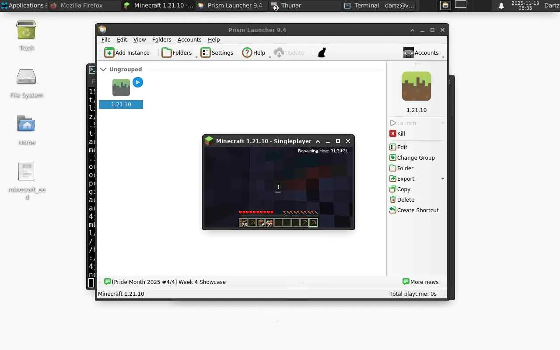This screenshot has width=560, height=350.
Task: Open the View menu
Action: coord(140,39)
